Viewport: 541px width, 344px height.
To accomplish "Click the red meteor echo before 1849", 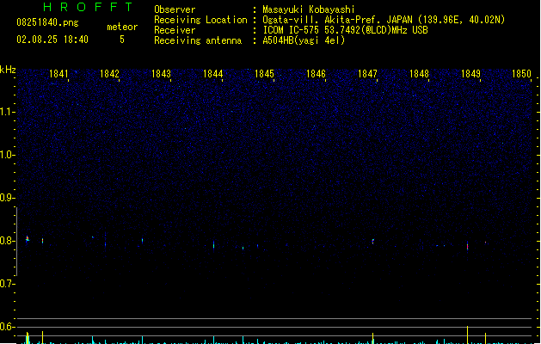I will coord(468,246).
